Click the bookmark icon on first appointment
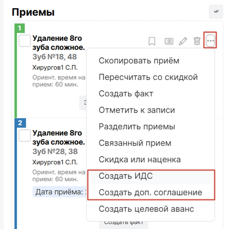The image size is (229, 229). click(152, 41)
